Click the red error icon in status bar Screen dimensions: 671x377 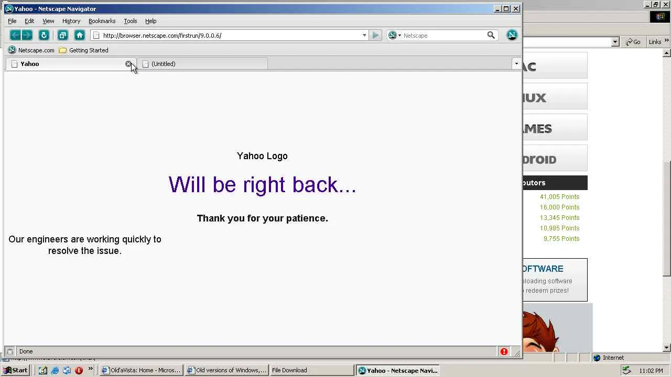point(504,351)
